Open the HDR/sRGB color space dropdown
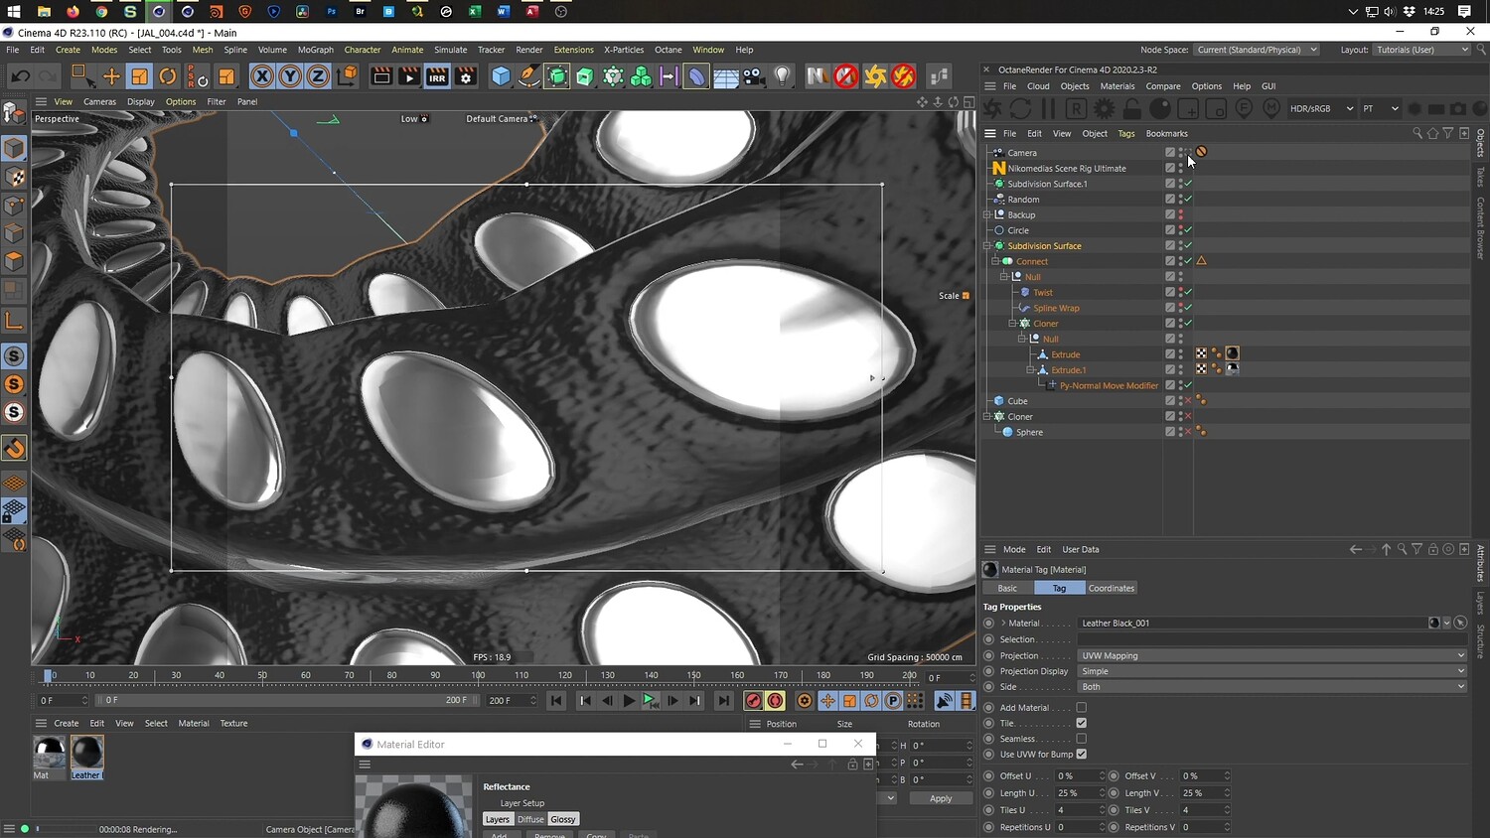Image resolution: width=1490 pixels, height=838 pixels. (x=1321, y=108)
